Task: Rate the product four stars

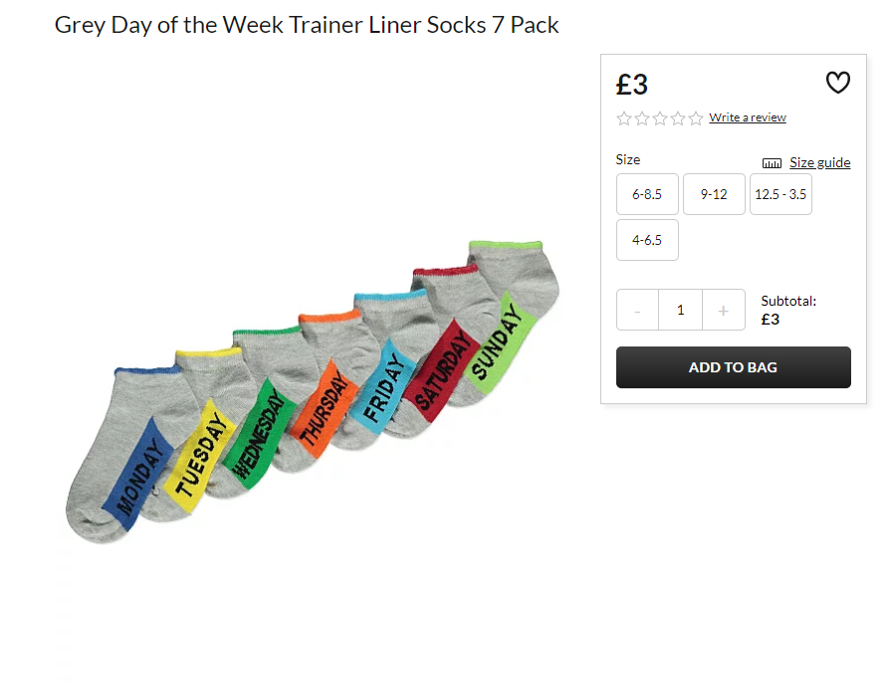Action: pos(678,118)
